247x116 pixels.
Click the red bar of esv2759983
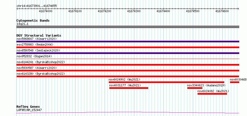tap(128, 47)
